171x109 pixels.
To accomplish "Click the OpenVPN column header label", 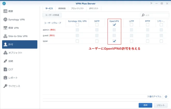I will 114,21.
